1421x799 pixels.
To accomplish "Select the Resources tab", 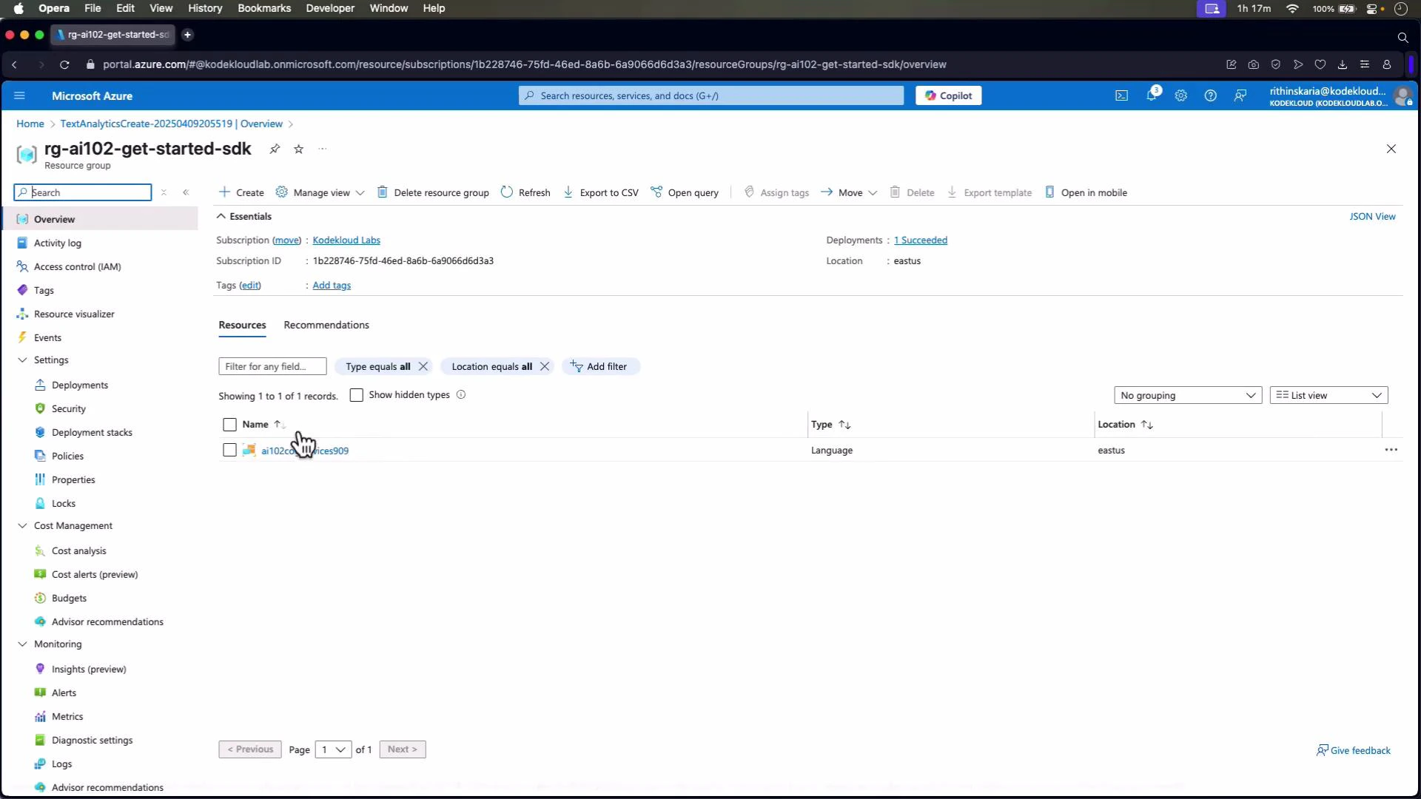I will [x=242, y=325].
